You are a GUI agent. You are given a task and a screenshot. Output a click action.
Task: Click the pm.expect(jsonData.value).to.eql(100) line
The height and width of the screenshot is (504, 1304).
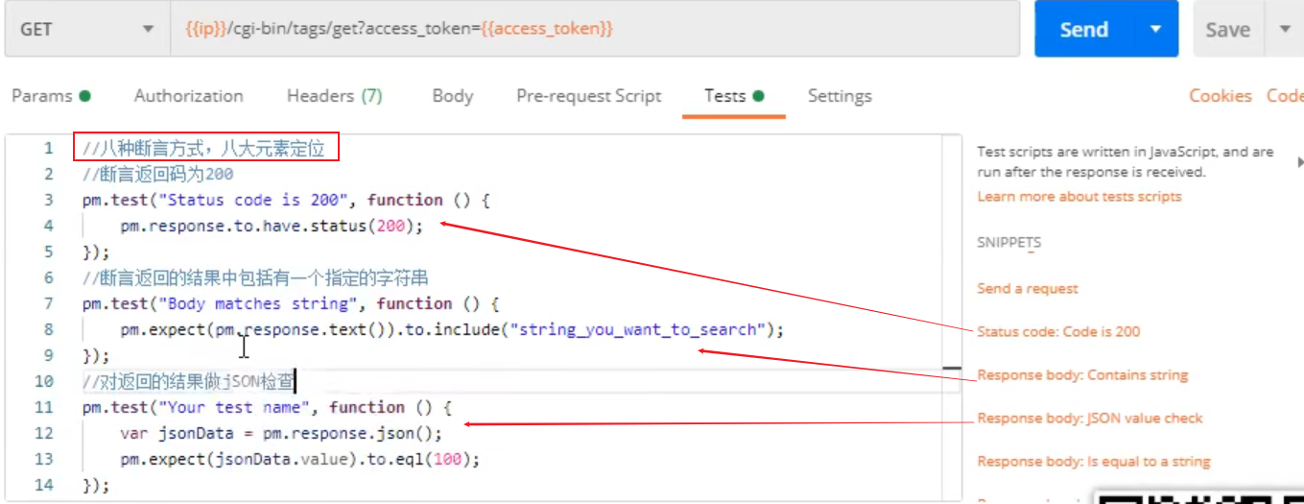point(299,459)
